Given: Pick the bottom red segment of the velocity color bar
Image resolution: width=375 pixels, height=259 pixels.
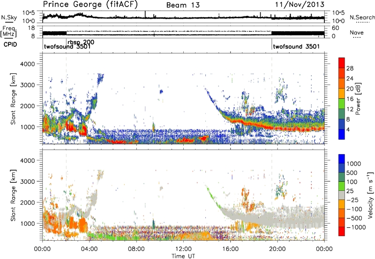Looking at the screenshot, I should [x=342, y=231].
